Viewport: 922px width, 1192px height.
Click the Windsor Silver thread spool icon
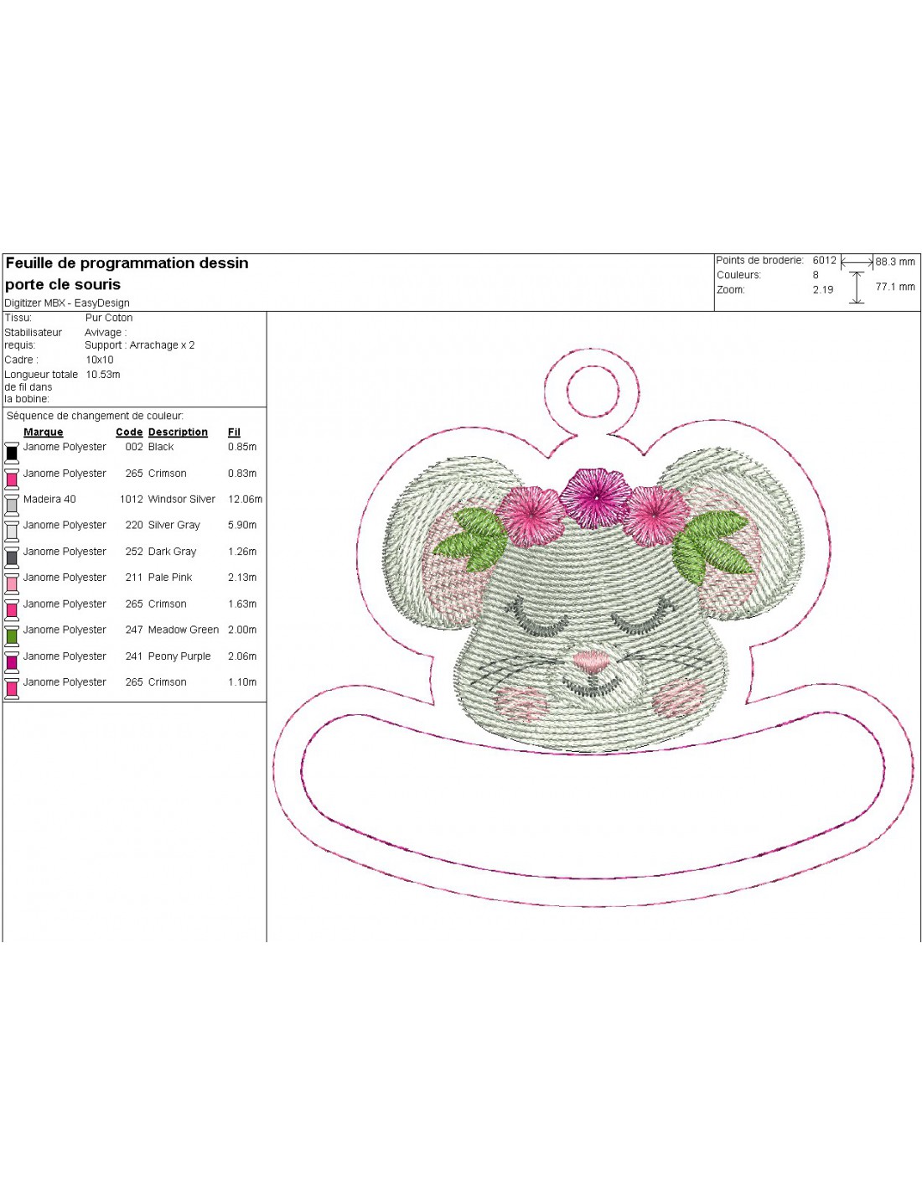pos(12,505)
